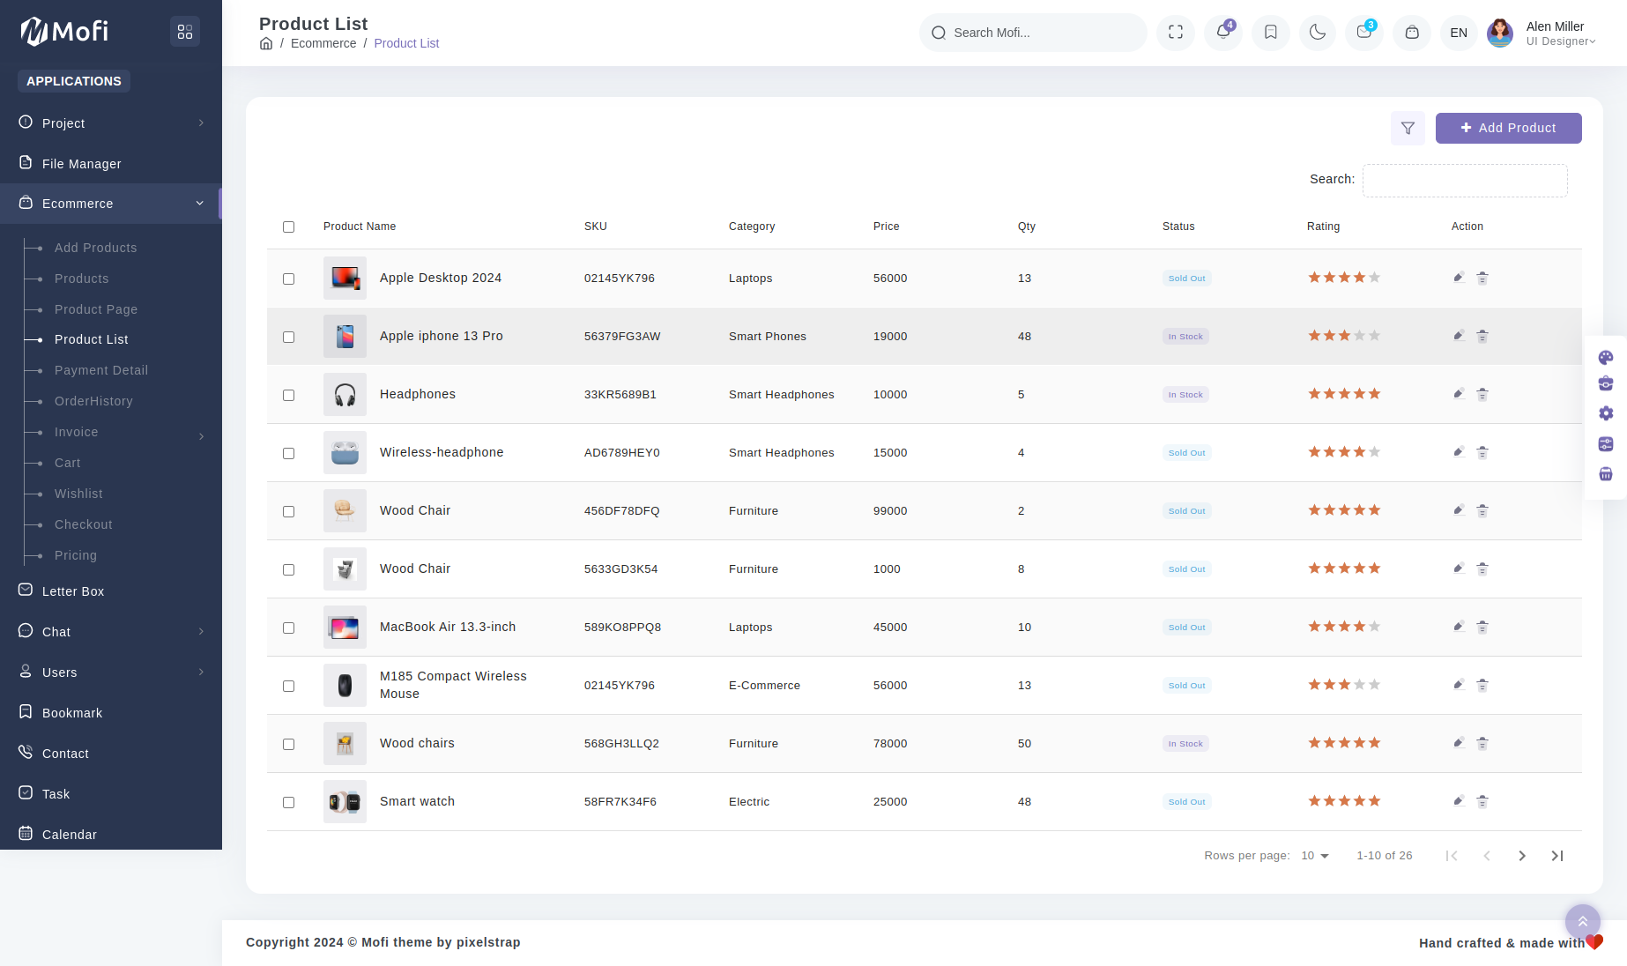Click the Add Product button
The width and height of the screenshot is (1627, 966).
click(1508, 129)
